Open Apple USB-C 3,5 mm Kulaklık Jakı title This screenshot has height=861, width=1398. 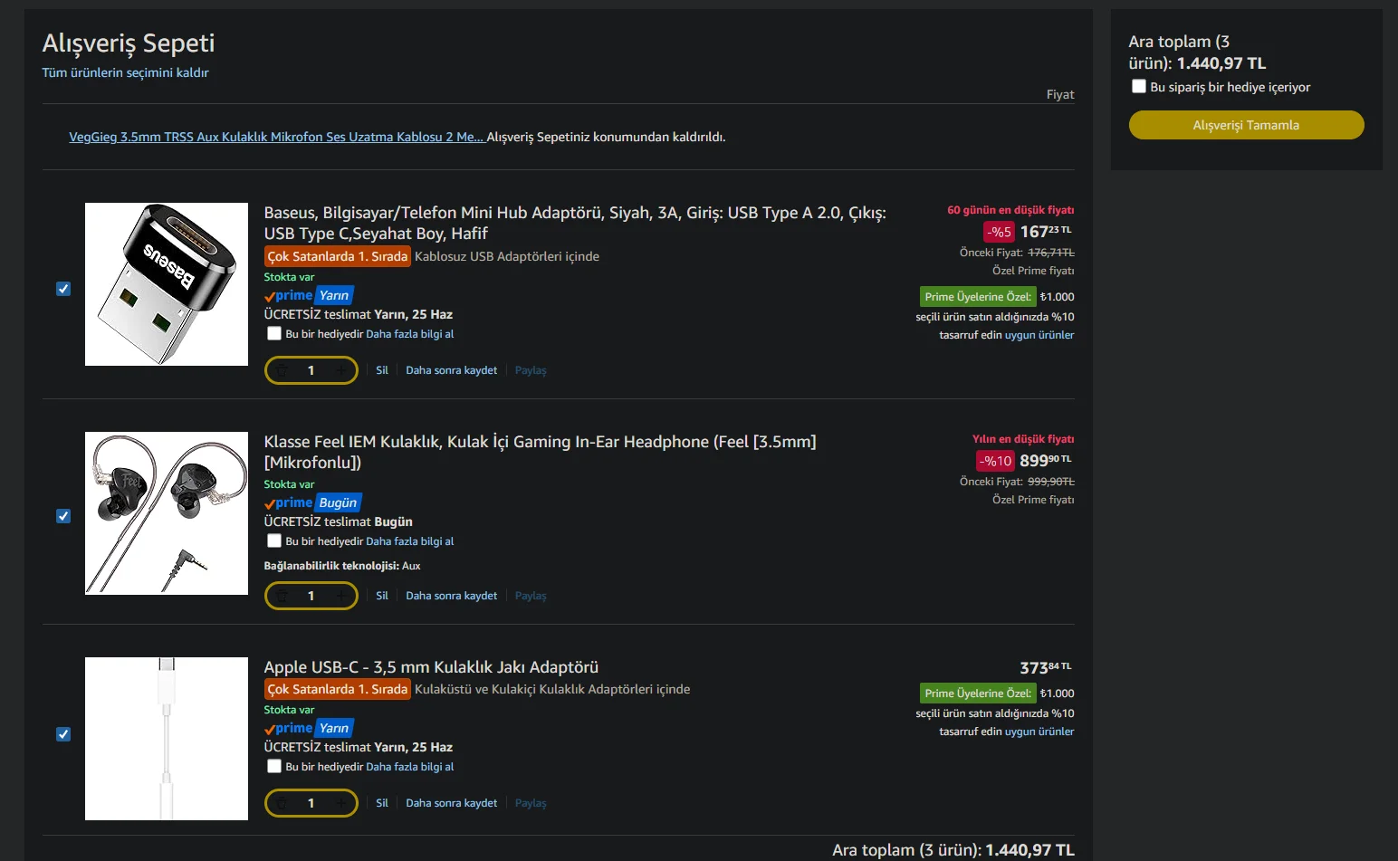431,667
